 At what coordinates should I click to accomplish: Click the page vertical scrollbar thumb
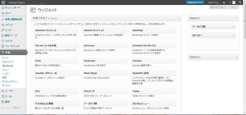(245, 21)
